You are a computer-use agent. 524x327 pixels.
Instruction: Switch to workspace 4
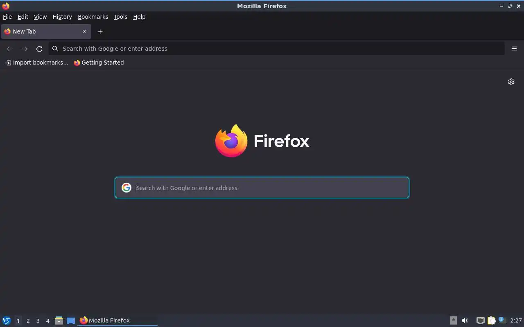click(47, 321)
